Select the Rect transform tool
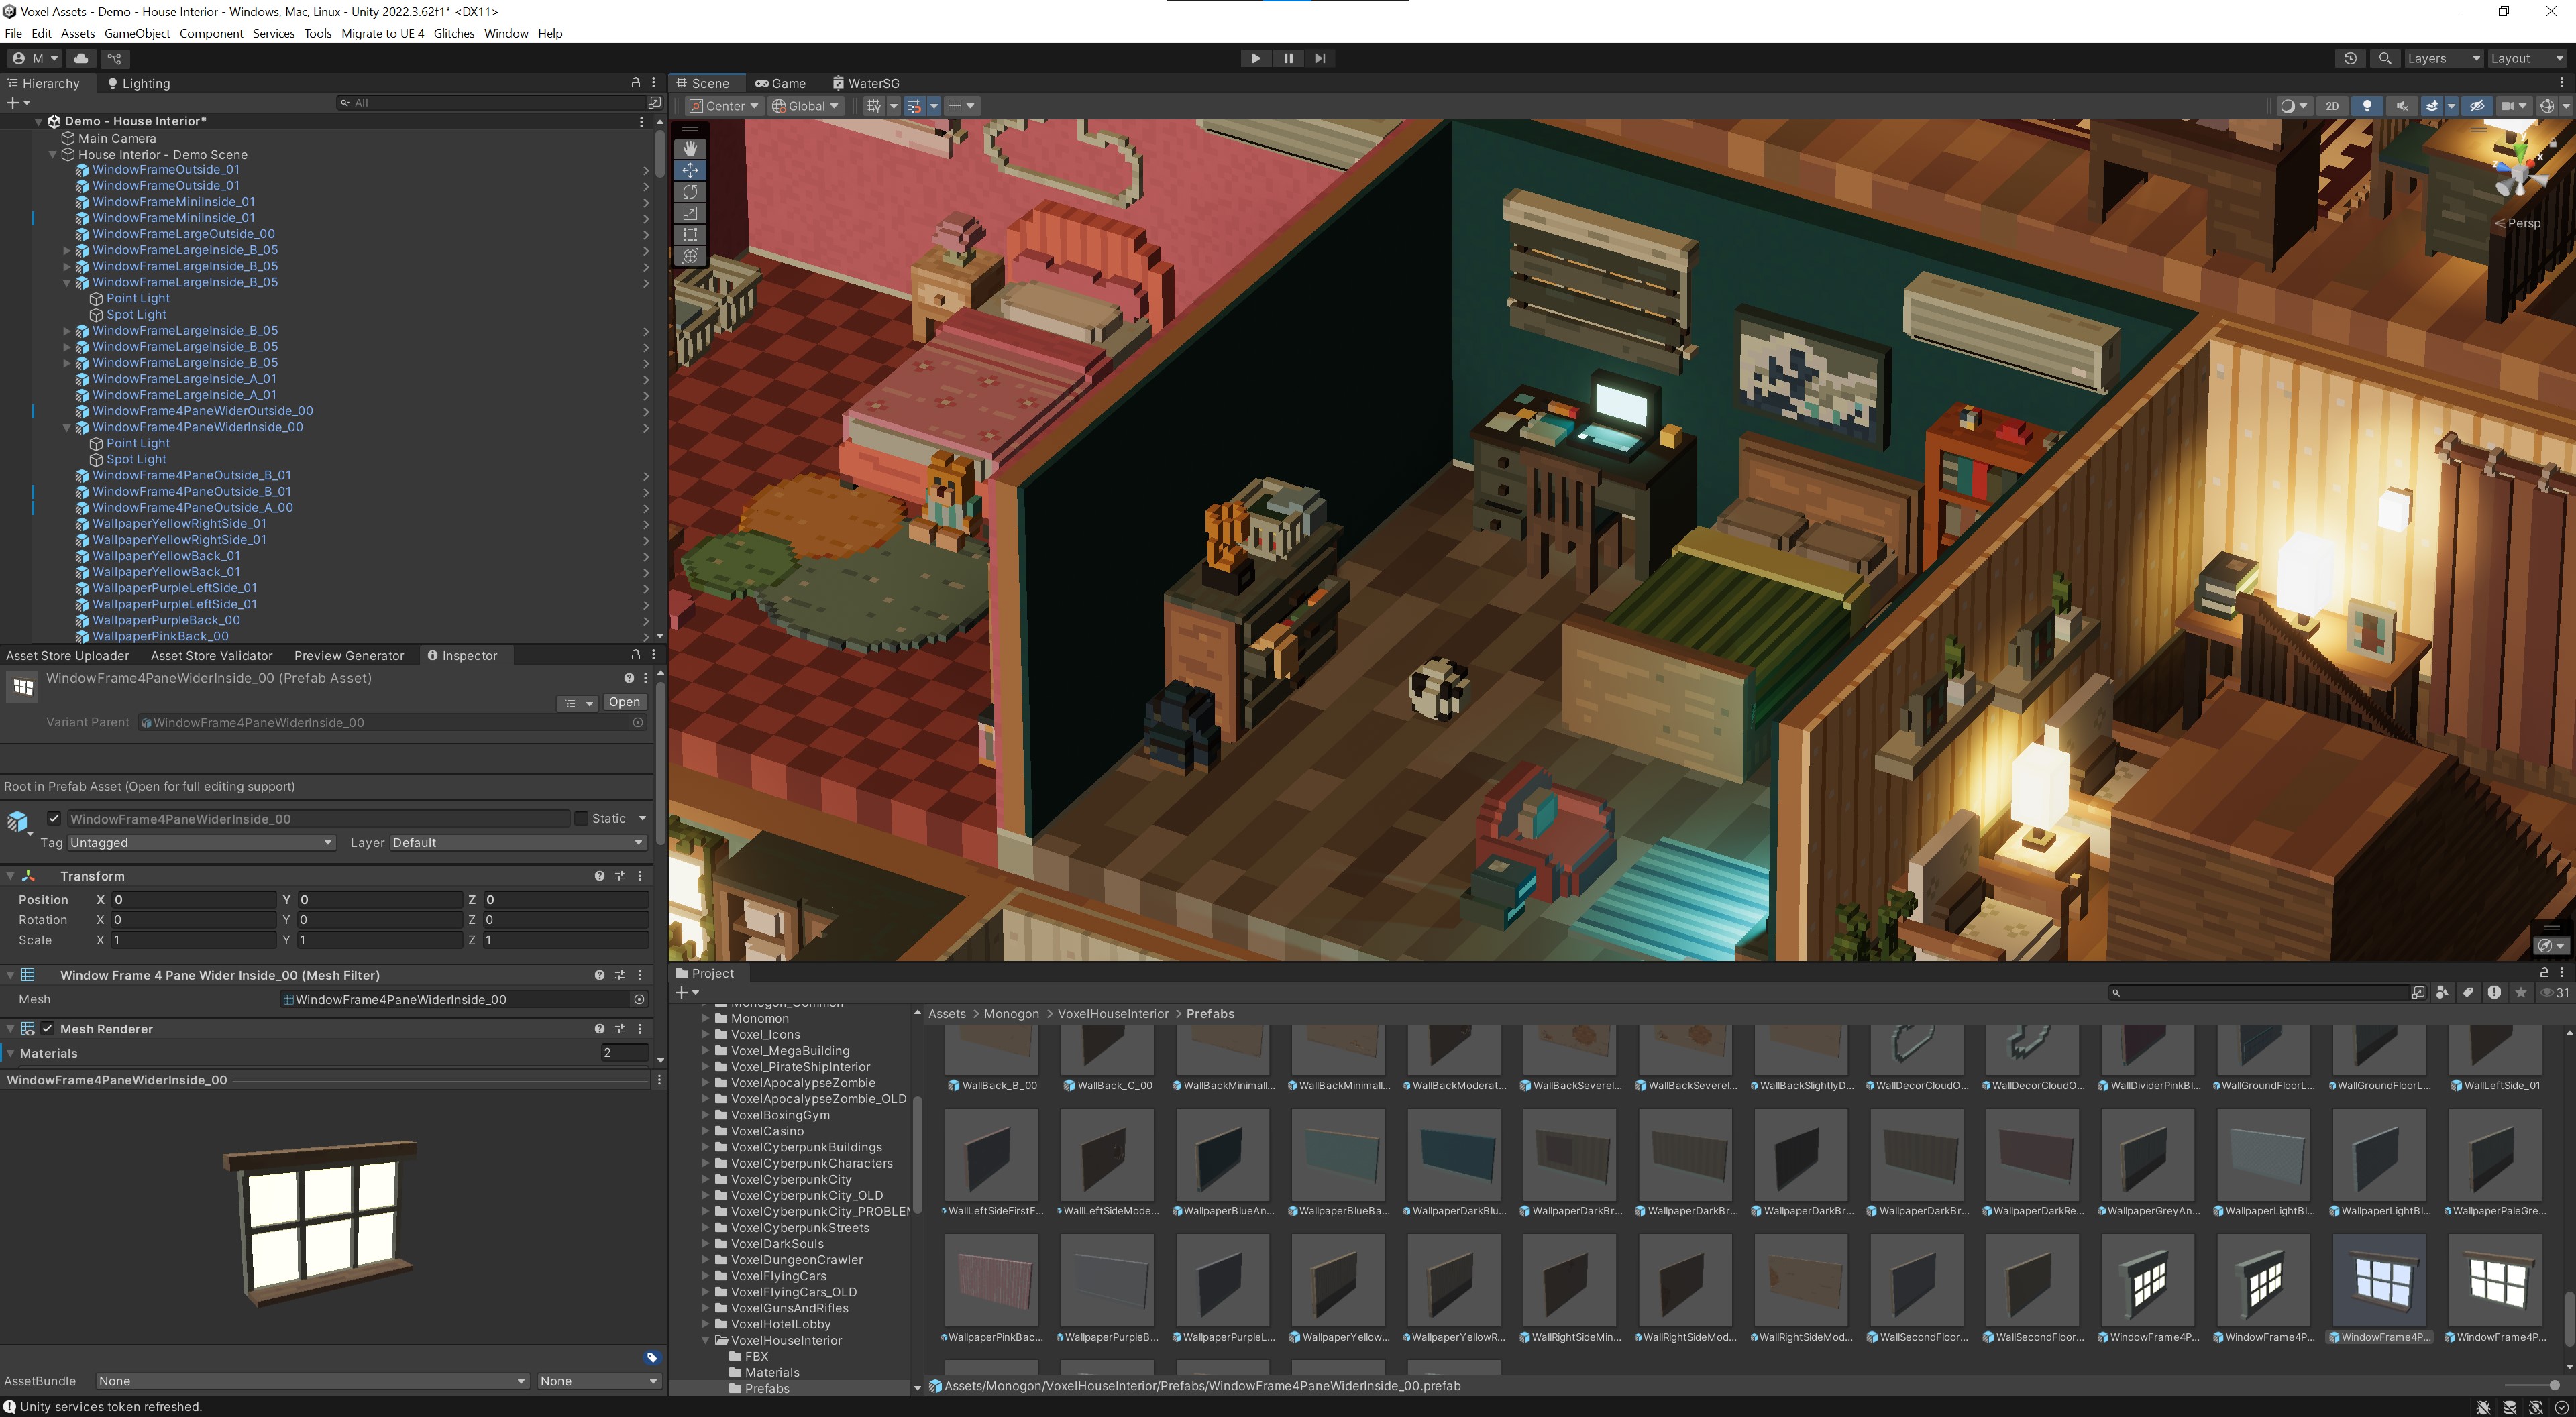This screenshot has height=1417, width=2576. 690,235
